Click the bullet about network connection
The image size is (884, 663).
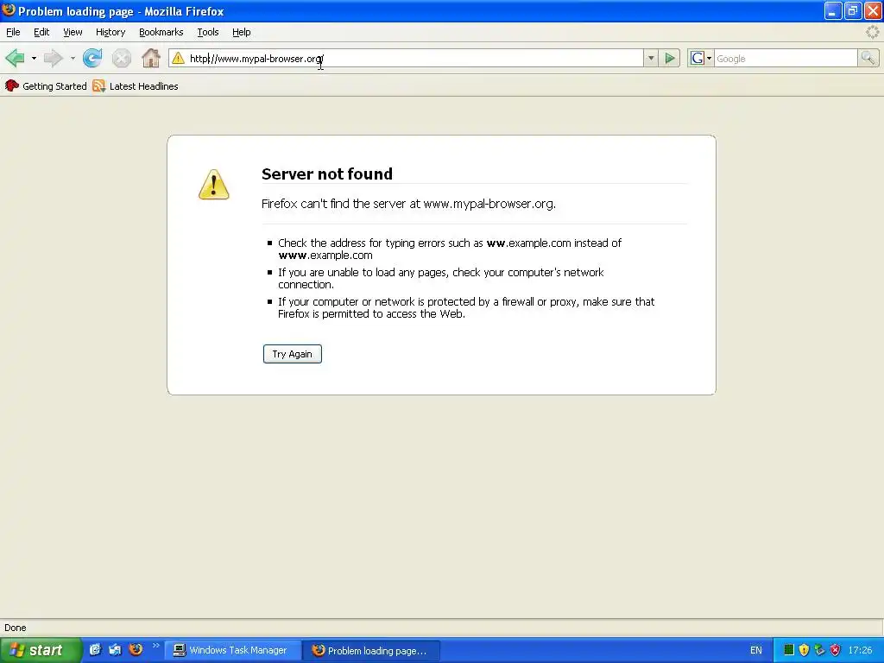pyautogui.click(x=440, y=278)
